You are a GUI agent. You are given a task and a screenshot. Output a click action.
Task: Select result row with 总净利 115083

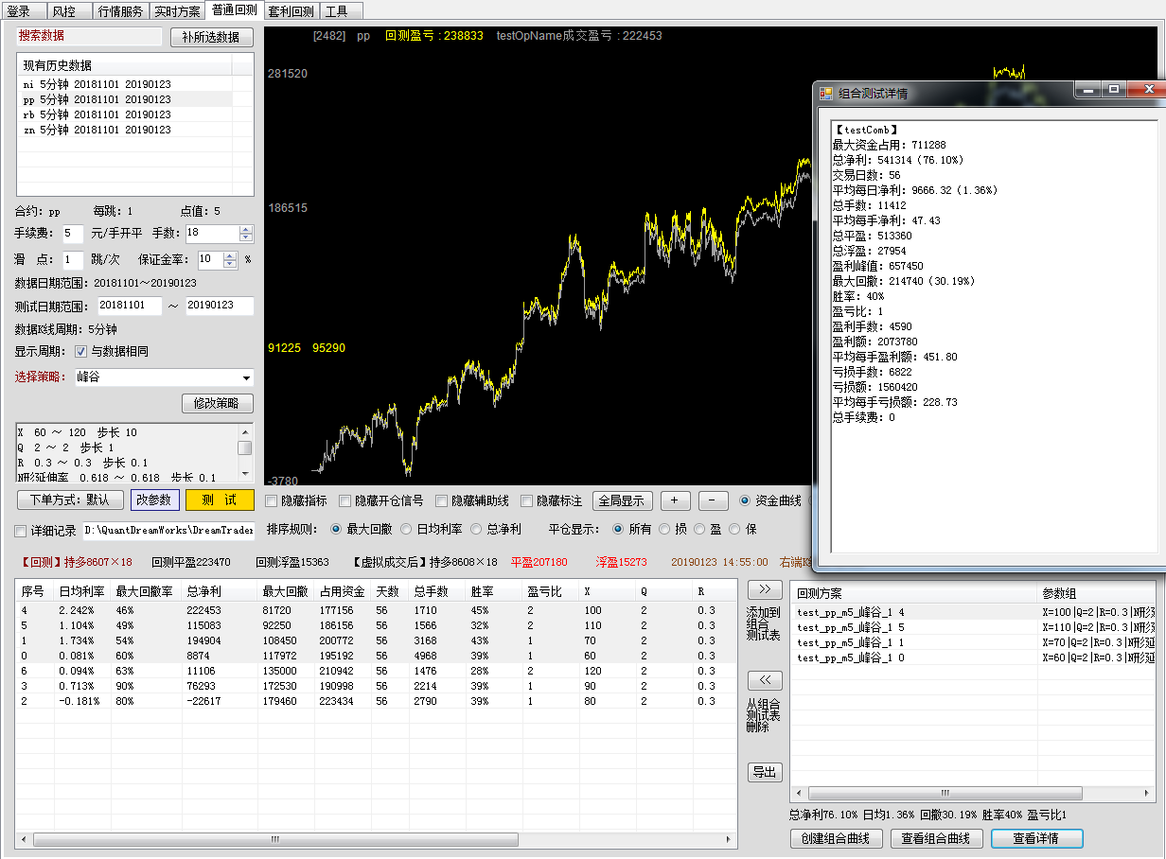point(375,626)
